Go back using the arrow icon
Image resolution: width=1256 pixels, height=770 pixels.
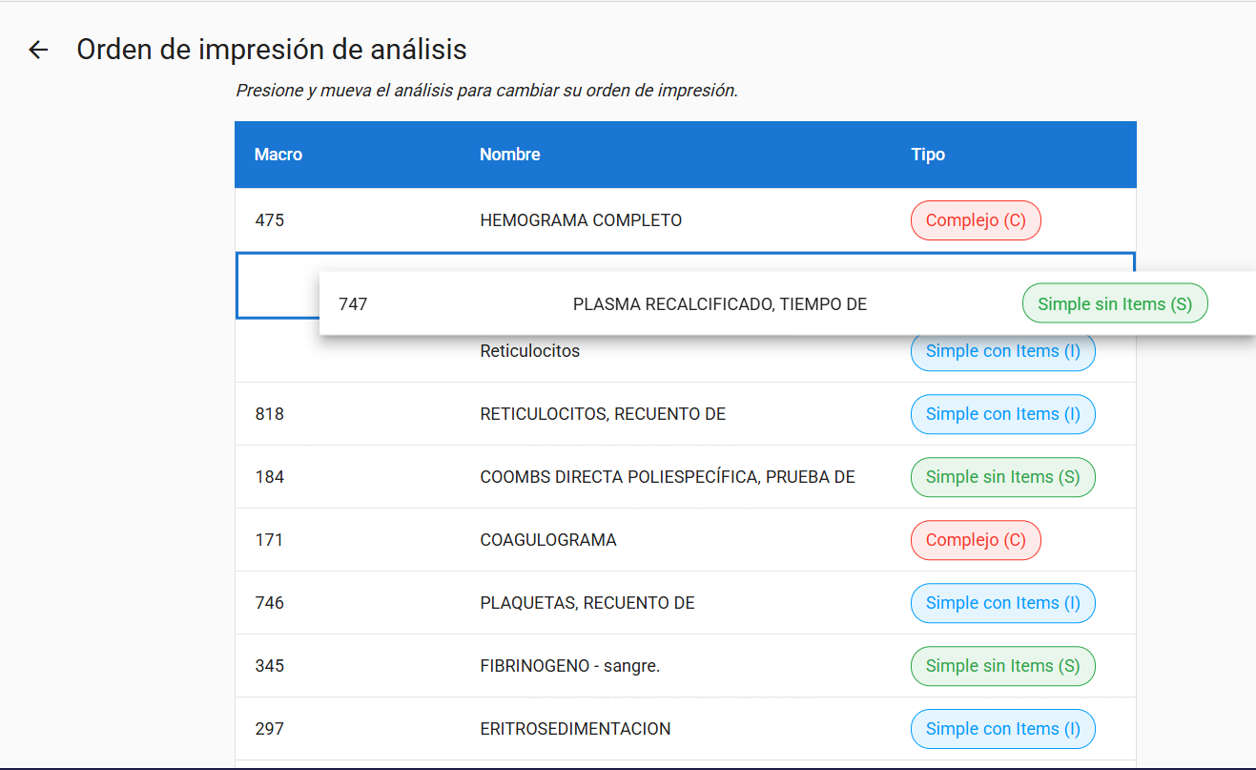(38, 50)
